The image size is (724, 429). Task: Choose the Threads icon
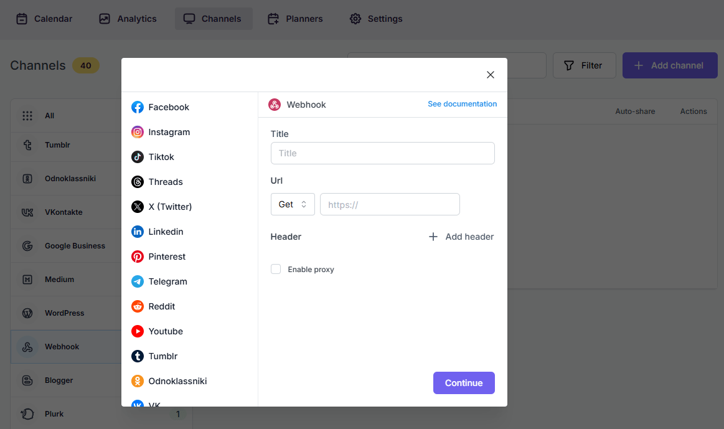click(x=137, y=182)
